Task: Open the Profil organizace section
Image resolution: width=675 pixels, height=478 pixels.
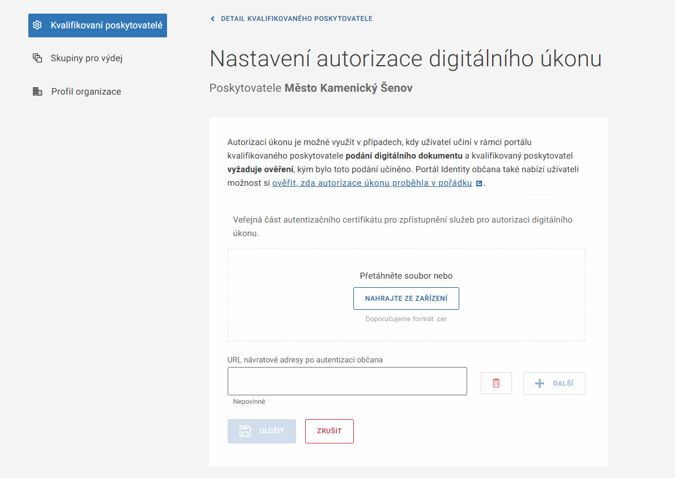Action: pos(87,91)
